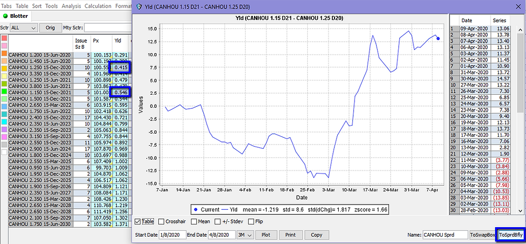Click scroll up arrow of series table
This screenshot has width=526, height=244.
click(x=520, y=30)
